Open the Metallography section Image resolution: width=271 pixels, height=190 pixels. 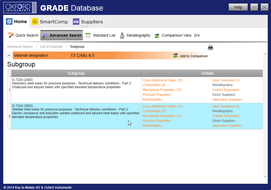[x=135, y=35]
